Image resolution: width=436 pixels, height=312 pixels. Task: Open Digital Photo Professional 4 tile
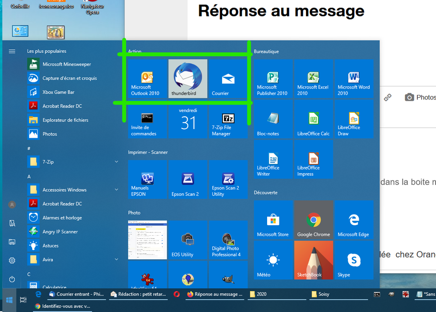228,240
